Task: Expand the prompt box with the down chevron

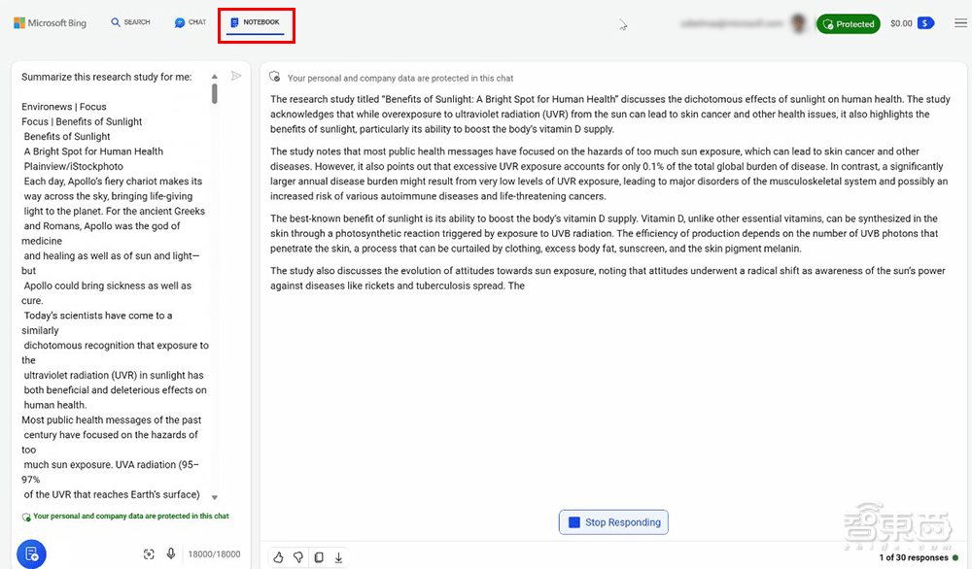Action: point(214,495)
